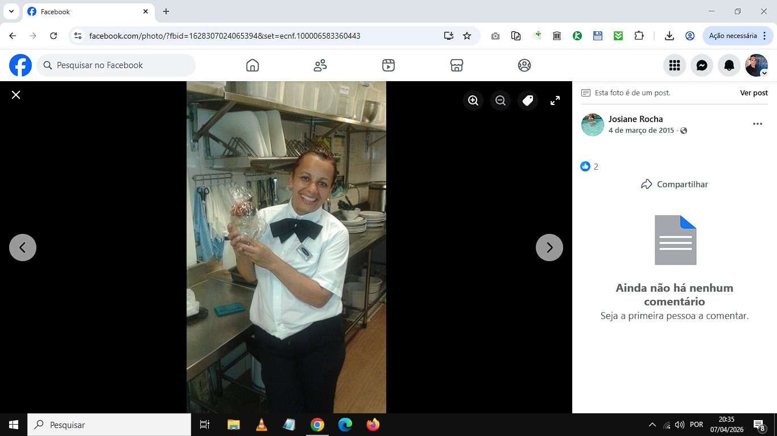Screen dimensions: 777x436
Task: Click the Compartilhar button
Action: 674,184
